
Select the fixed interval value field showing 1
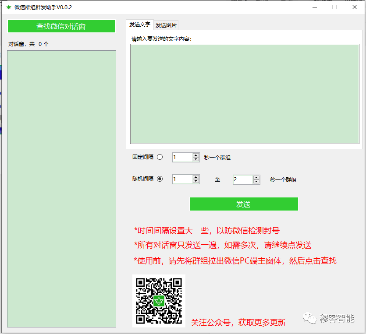[x=182, y=157]
